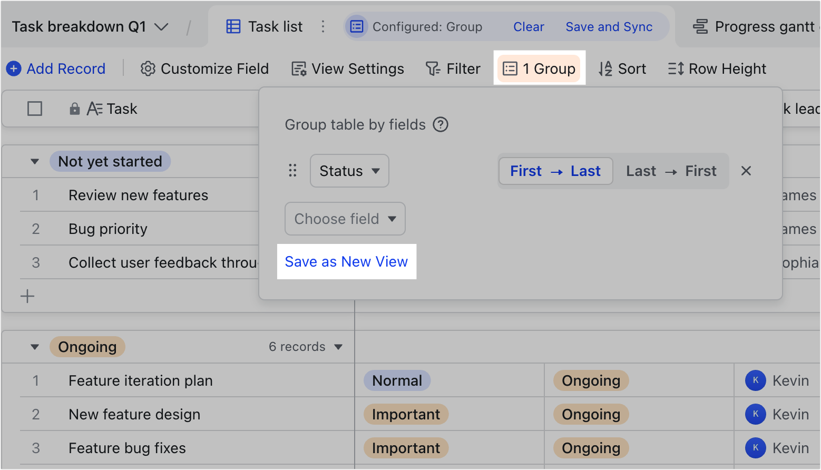
Task: Open the Add Record plus icon
Action: pos(14,68)
